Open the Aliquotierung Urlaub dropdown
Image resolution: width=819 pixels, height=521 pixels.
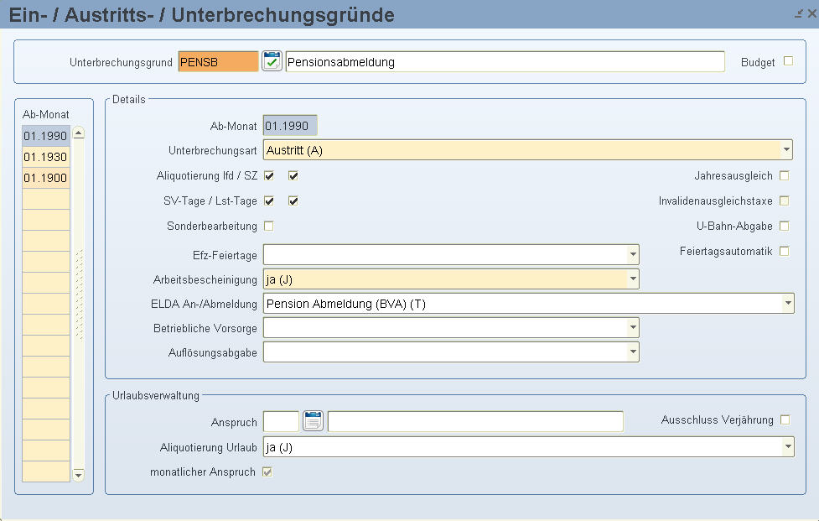[x=788, y=447]
